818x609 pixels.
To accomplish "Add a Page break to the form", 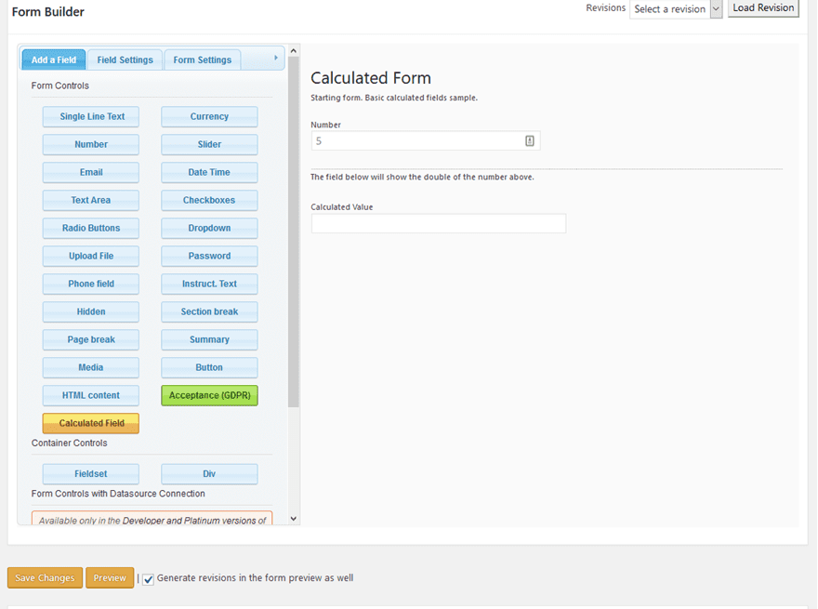I will pyautogui.click(x=90, y=339).
